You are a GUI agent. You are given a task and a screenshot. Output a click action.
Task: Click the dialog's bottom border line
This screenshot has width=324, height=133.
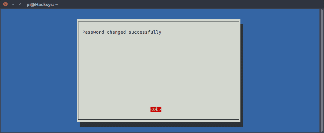coord(159,119)
